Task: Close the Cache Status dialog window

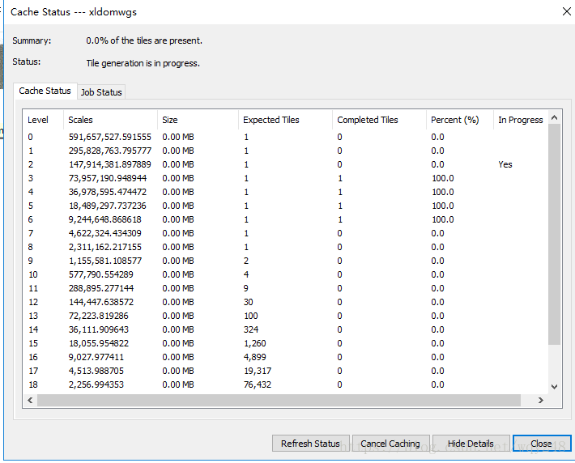Action: (566, 11)
